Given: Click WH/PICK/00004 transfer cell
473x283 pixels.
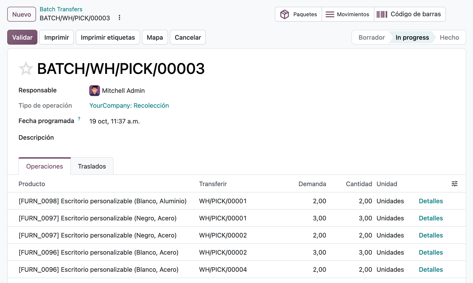Looking at the screenshot, I should click(x=223, y=269).
